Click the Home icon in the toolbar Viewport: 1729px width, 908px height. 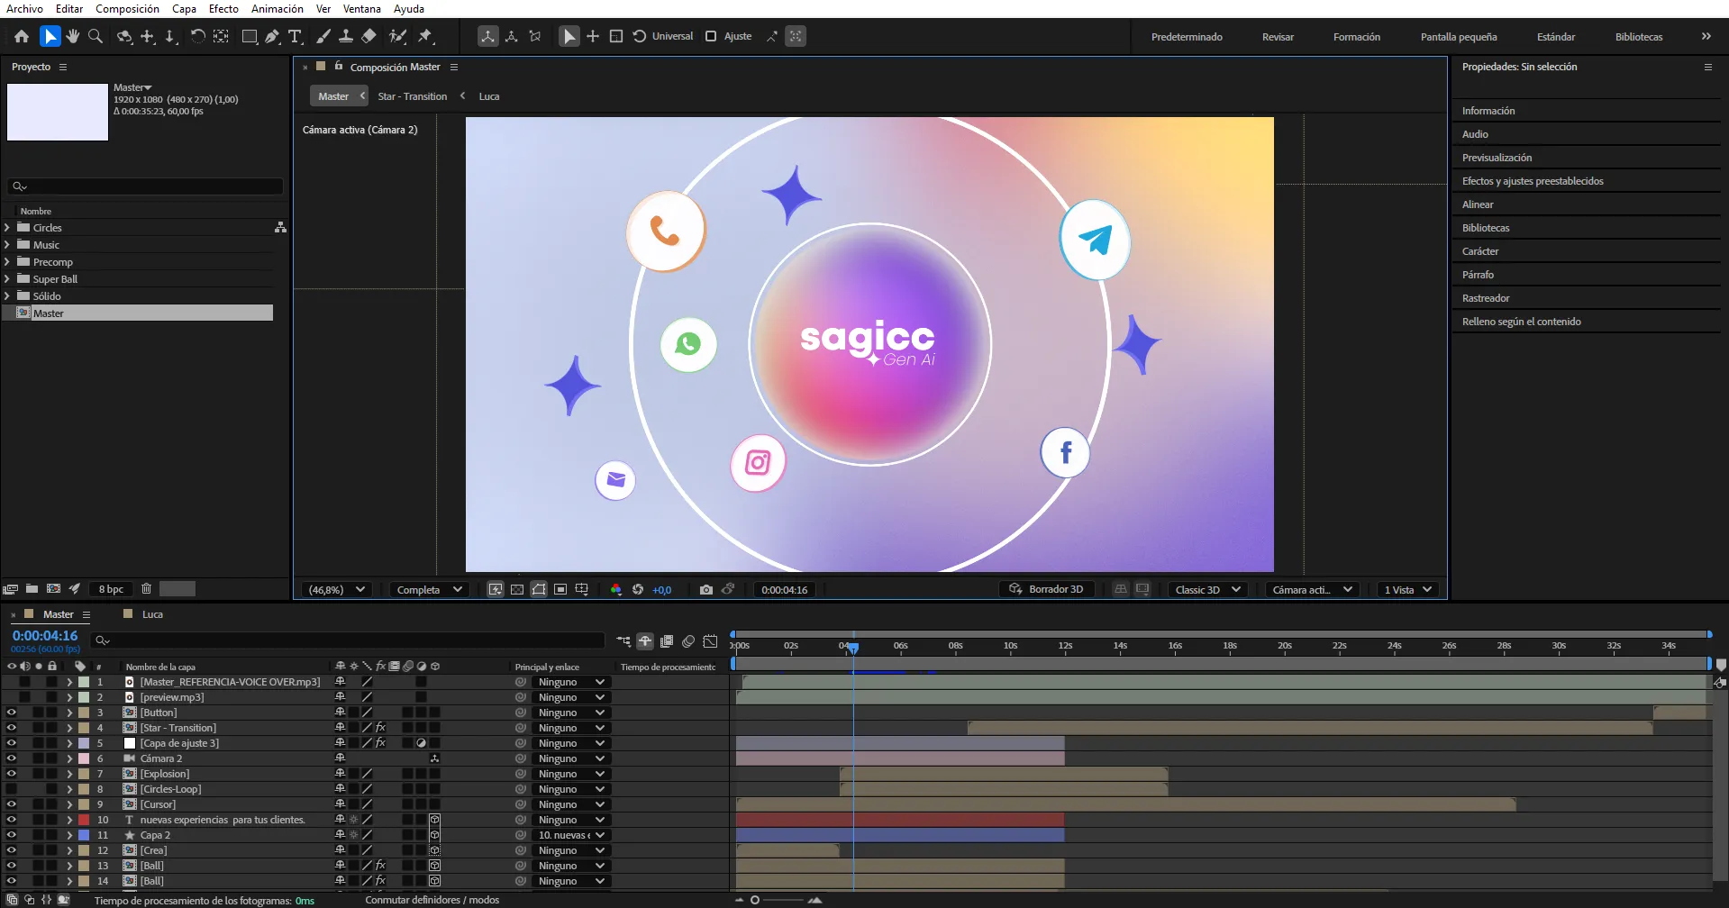[x=22, y=36]
